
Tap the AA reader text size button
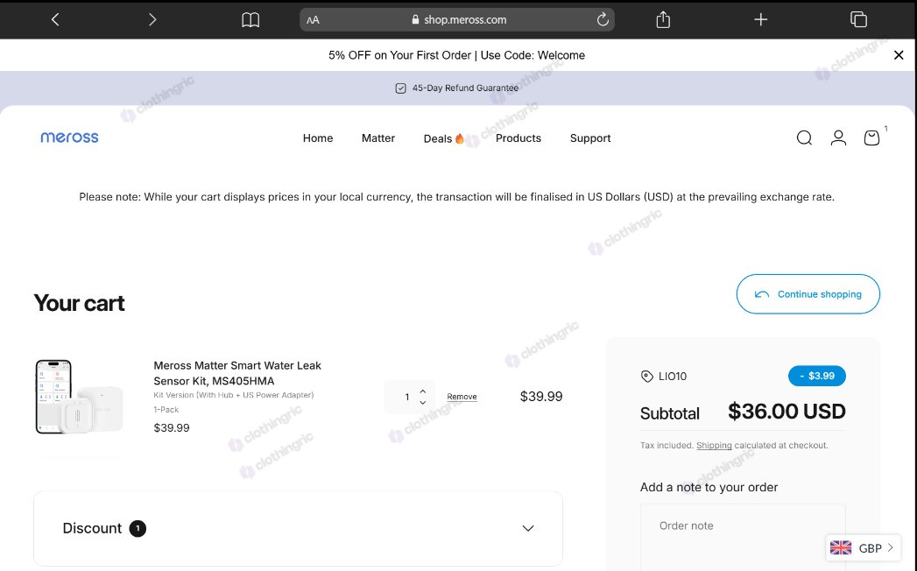click(313, 20)
